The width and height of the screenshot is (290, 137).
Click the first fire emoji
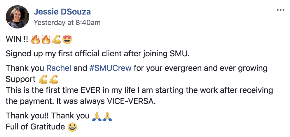coord(36,39)
